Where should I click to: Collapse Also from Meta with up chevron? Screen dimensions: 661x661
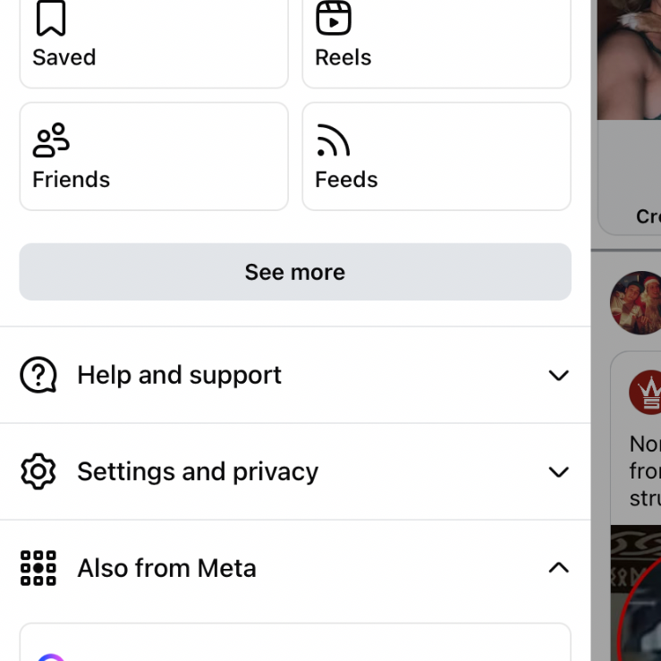coord(558,568)
